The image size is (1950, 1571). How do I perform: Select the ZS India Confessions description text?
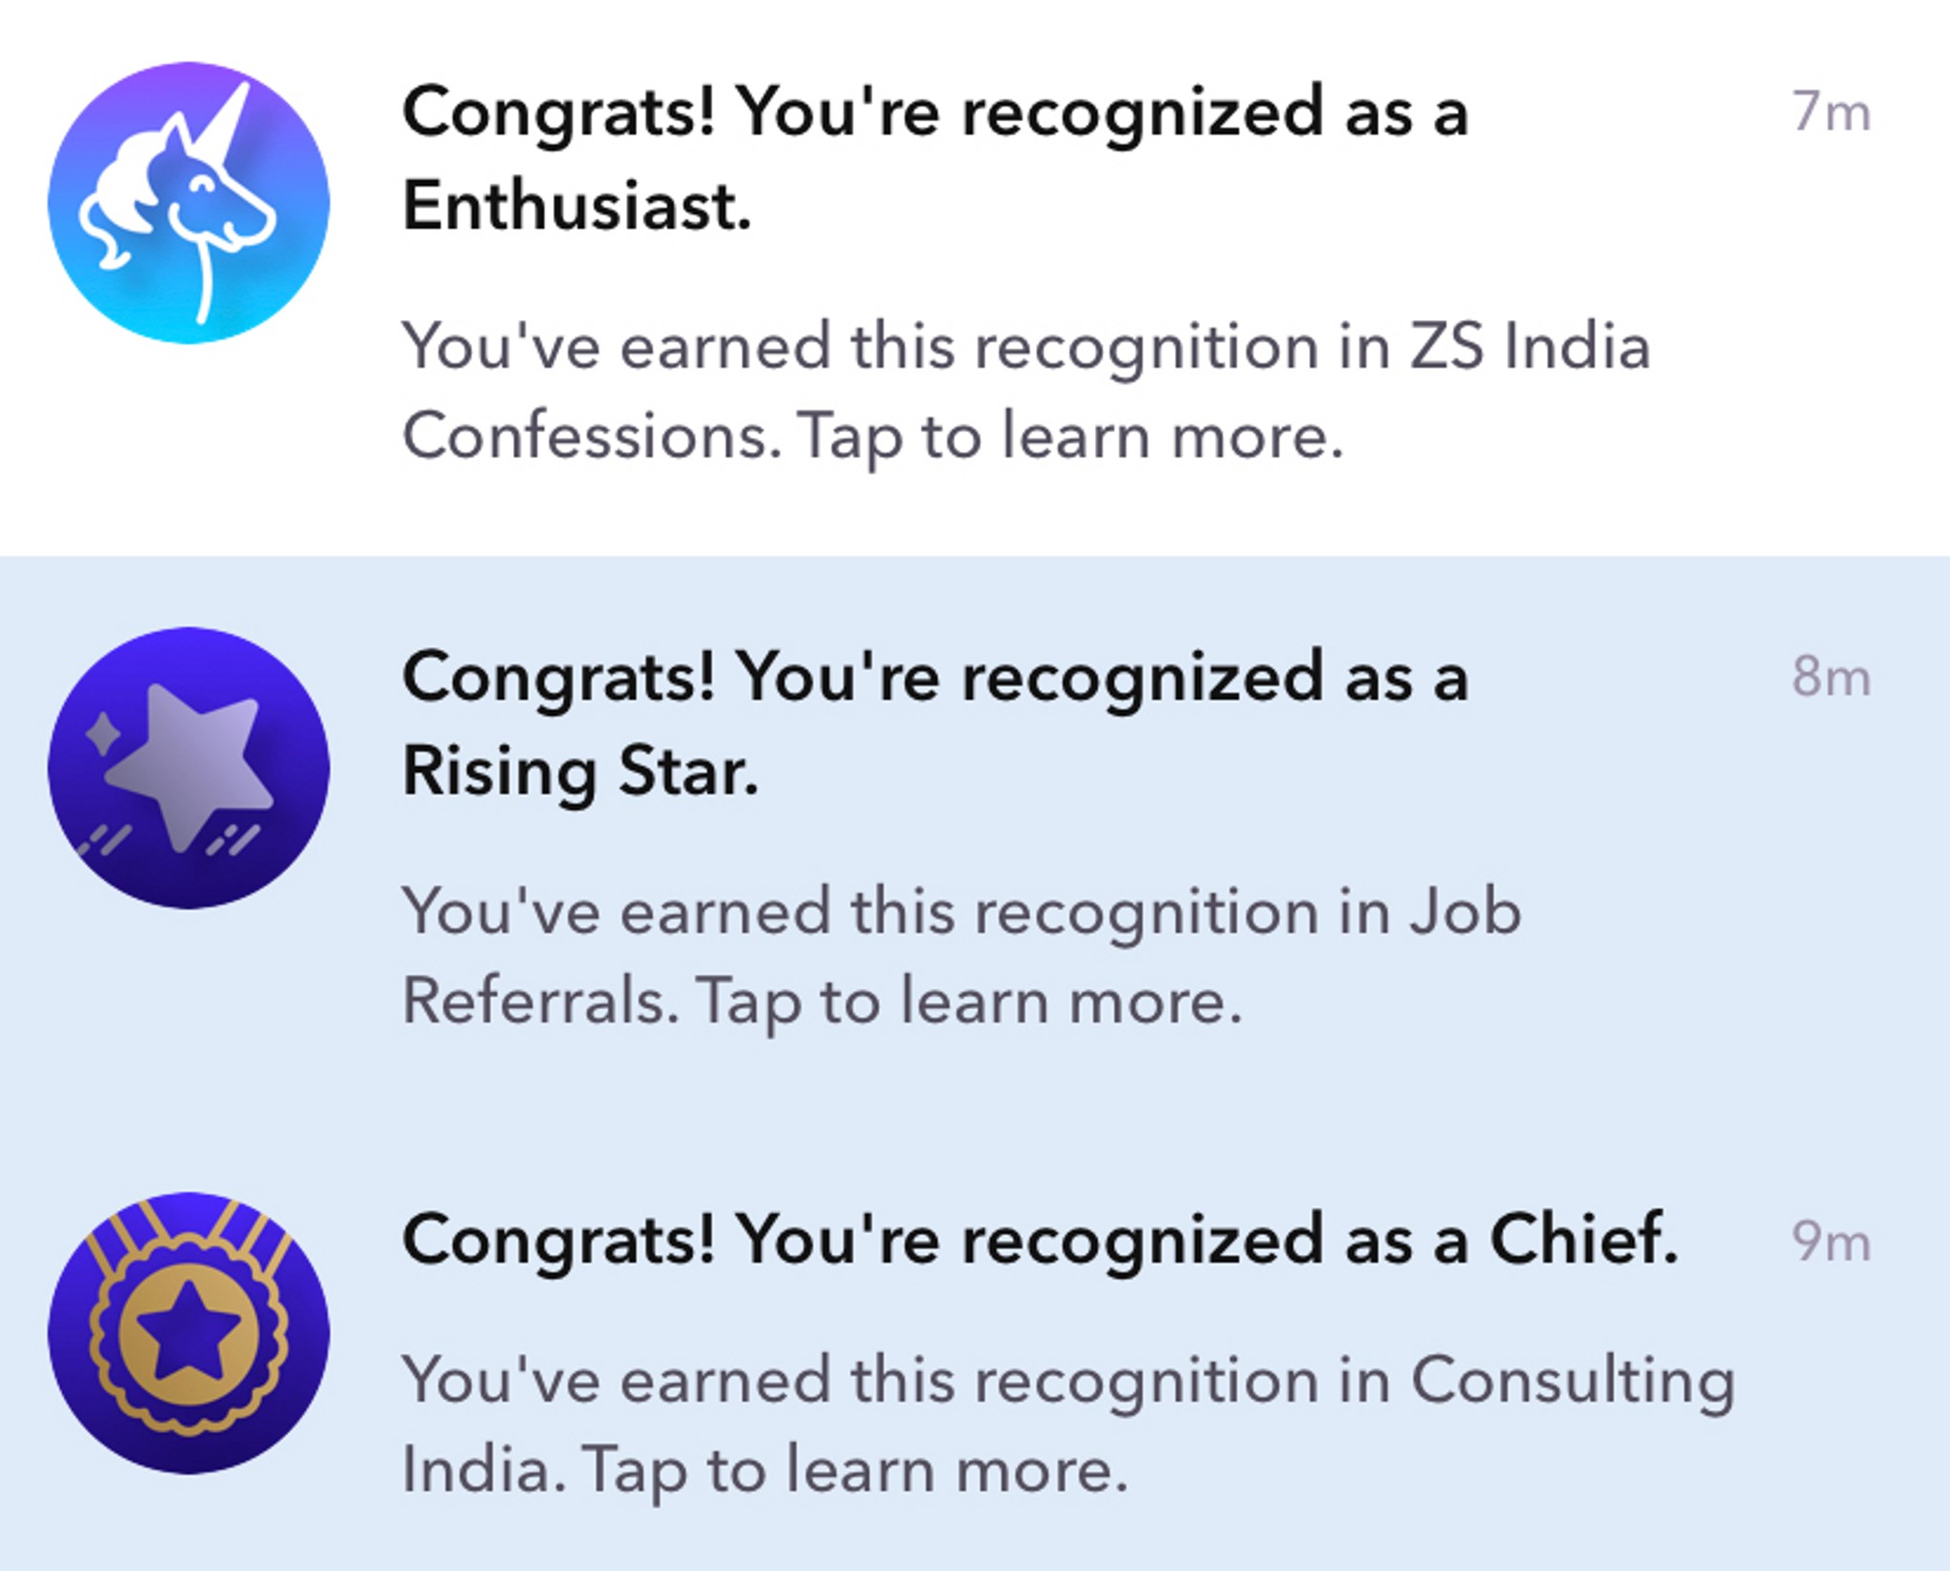(1025, 391)
